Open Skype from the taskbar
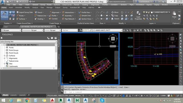 [x=102, y=100]
